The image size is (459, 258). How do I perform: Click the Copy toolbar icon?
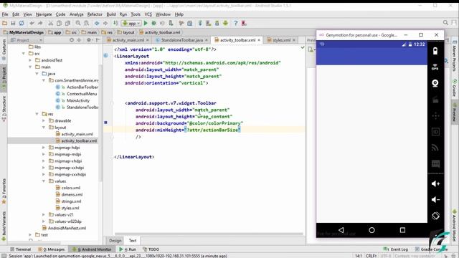point(59,23)
